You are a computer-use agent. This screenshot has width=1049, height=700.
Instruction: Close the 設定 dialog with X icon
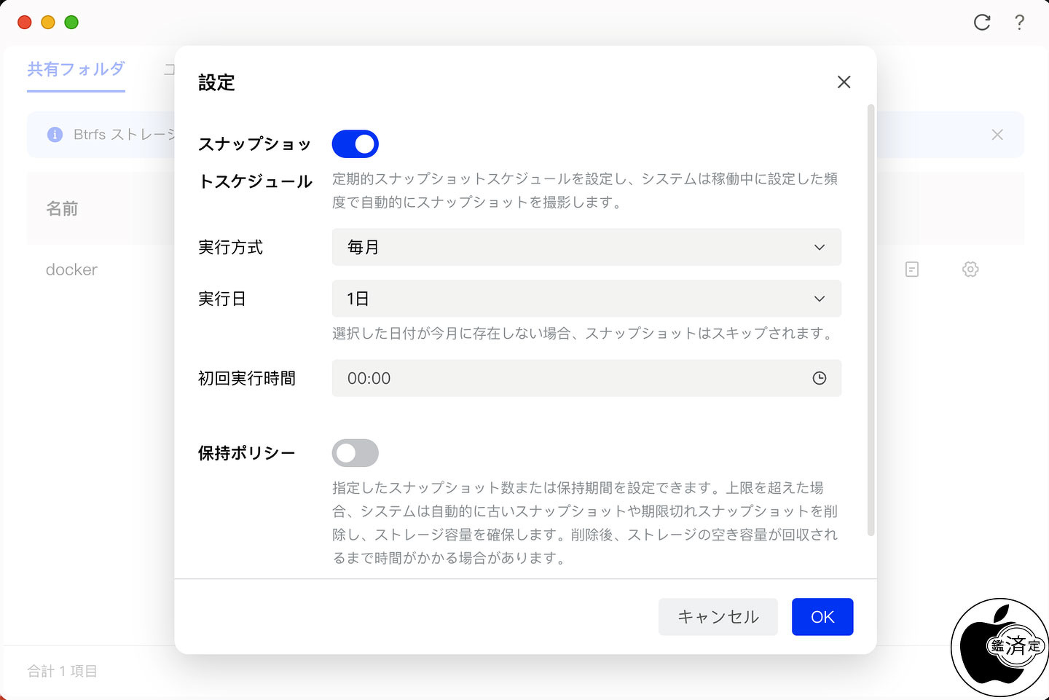tap(844, 82)
